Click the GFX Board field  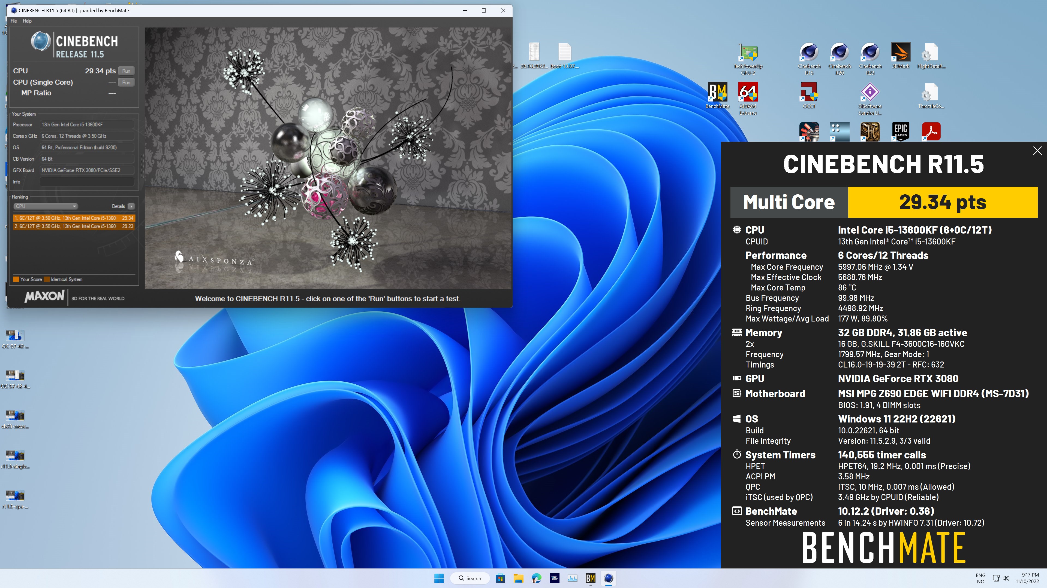(x=87, y=170)
